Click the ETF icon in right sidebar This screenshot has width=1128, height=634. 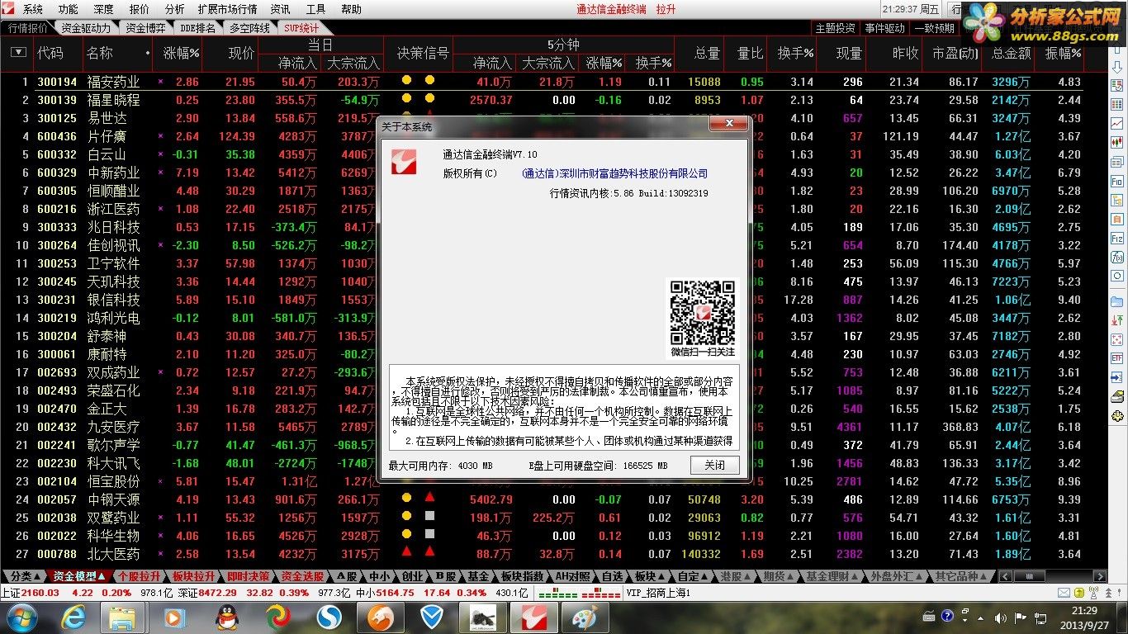point(1116,358)
